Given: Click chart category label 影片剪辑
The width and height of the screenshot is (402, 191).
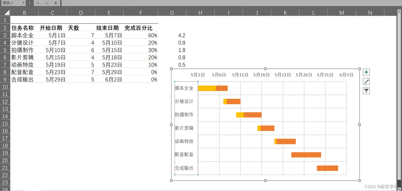Looking at the screenshot, I should coord(184,128).
